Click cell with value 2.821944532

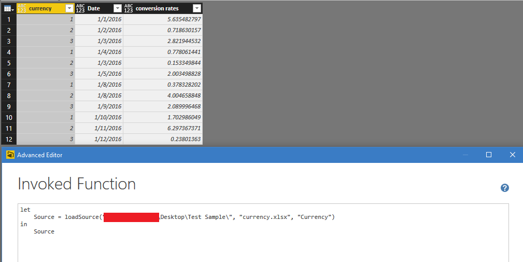click(163, 41)
